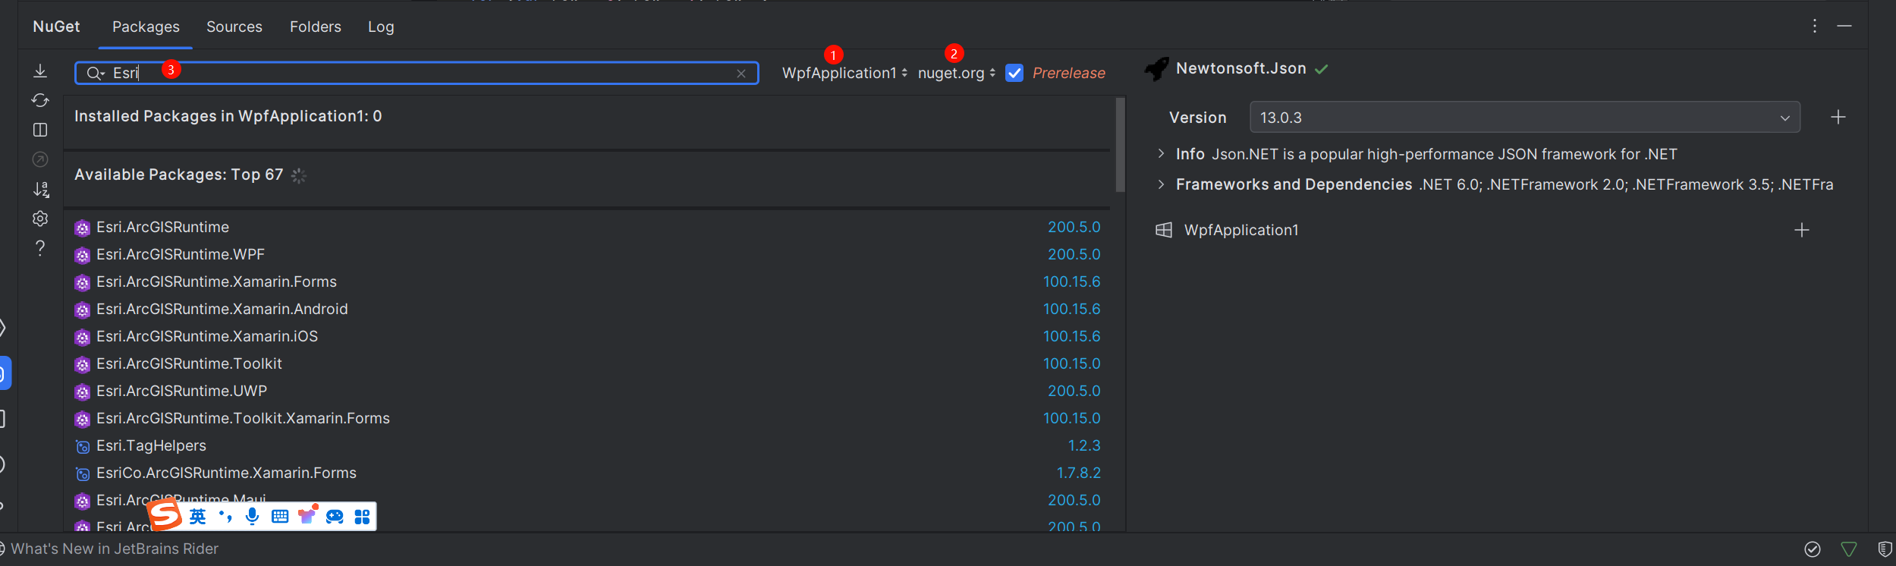Expand the Info section

[x=1161, y=154]
